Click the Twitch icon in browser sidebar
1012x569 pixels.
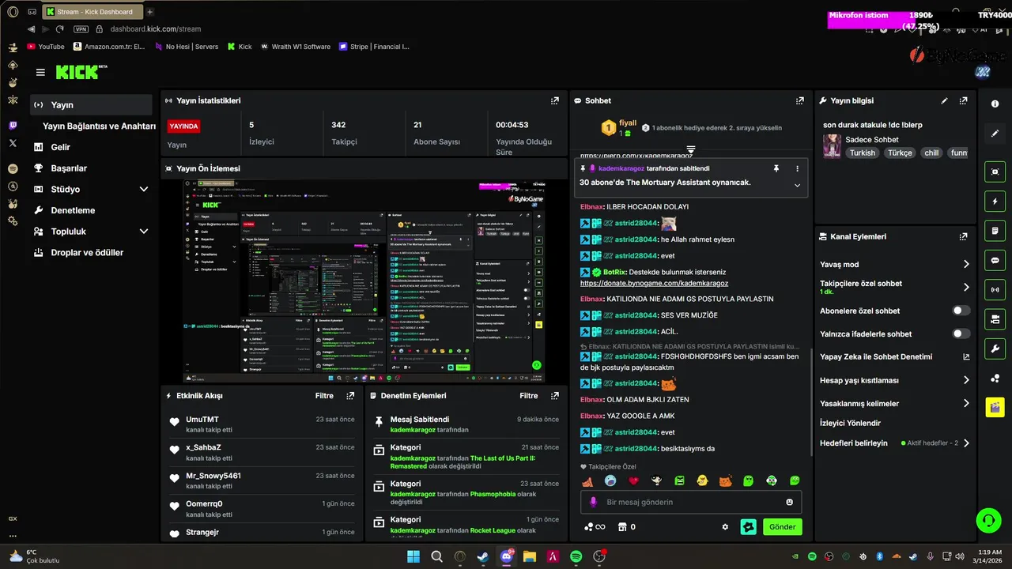pos(13,126)
